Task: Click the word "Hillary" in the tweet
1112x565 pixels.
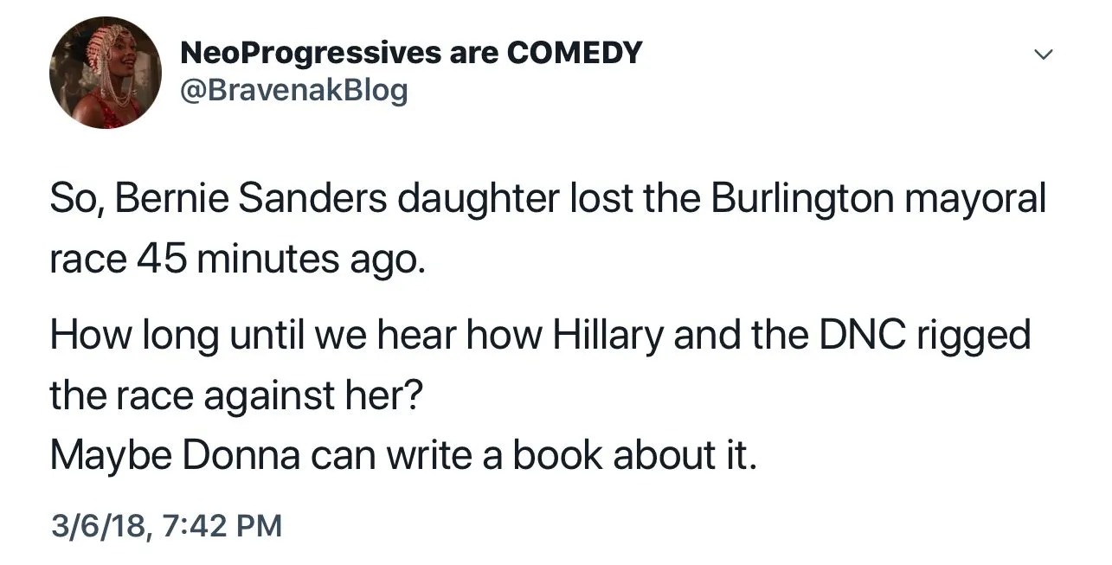Action: coord(607,335)
